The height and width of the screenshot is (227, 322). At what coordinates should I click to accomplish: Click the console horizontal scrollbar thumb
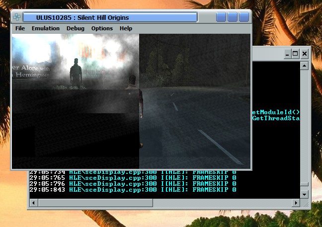click(95, 203)
